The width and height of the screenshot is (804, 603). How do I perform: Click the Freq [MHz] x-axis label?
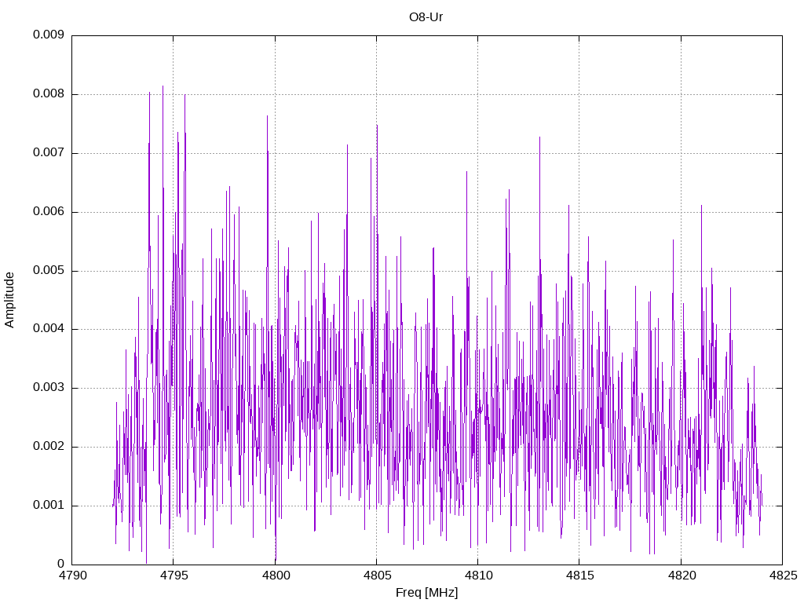point(426,593)
